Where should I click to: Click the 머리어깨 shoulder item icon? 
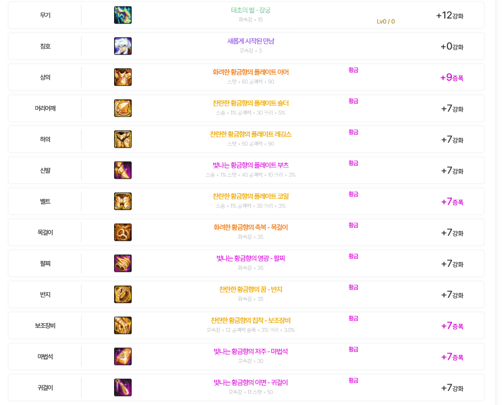pyautogui.click(x=123, y=108)
